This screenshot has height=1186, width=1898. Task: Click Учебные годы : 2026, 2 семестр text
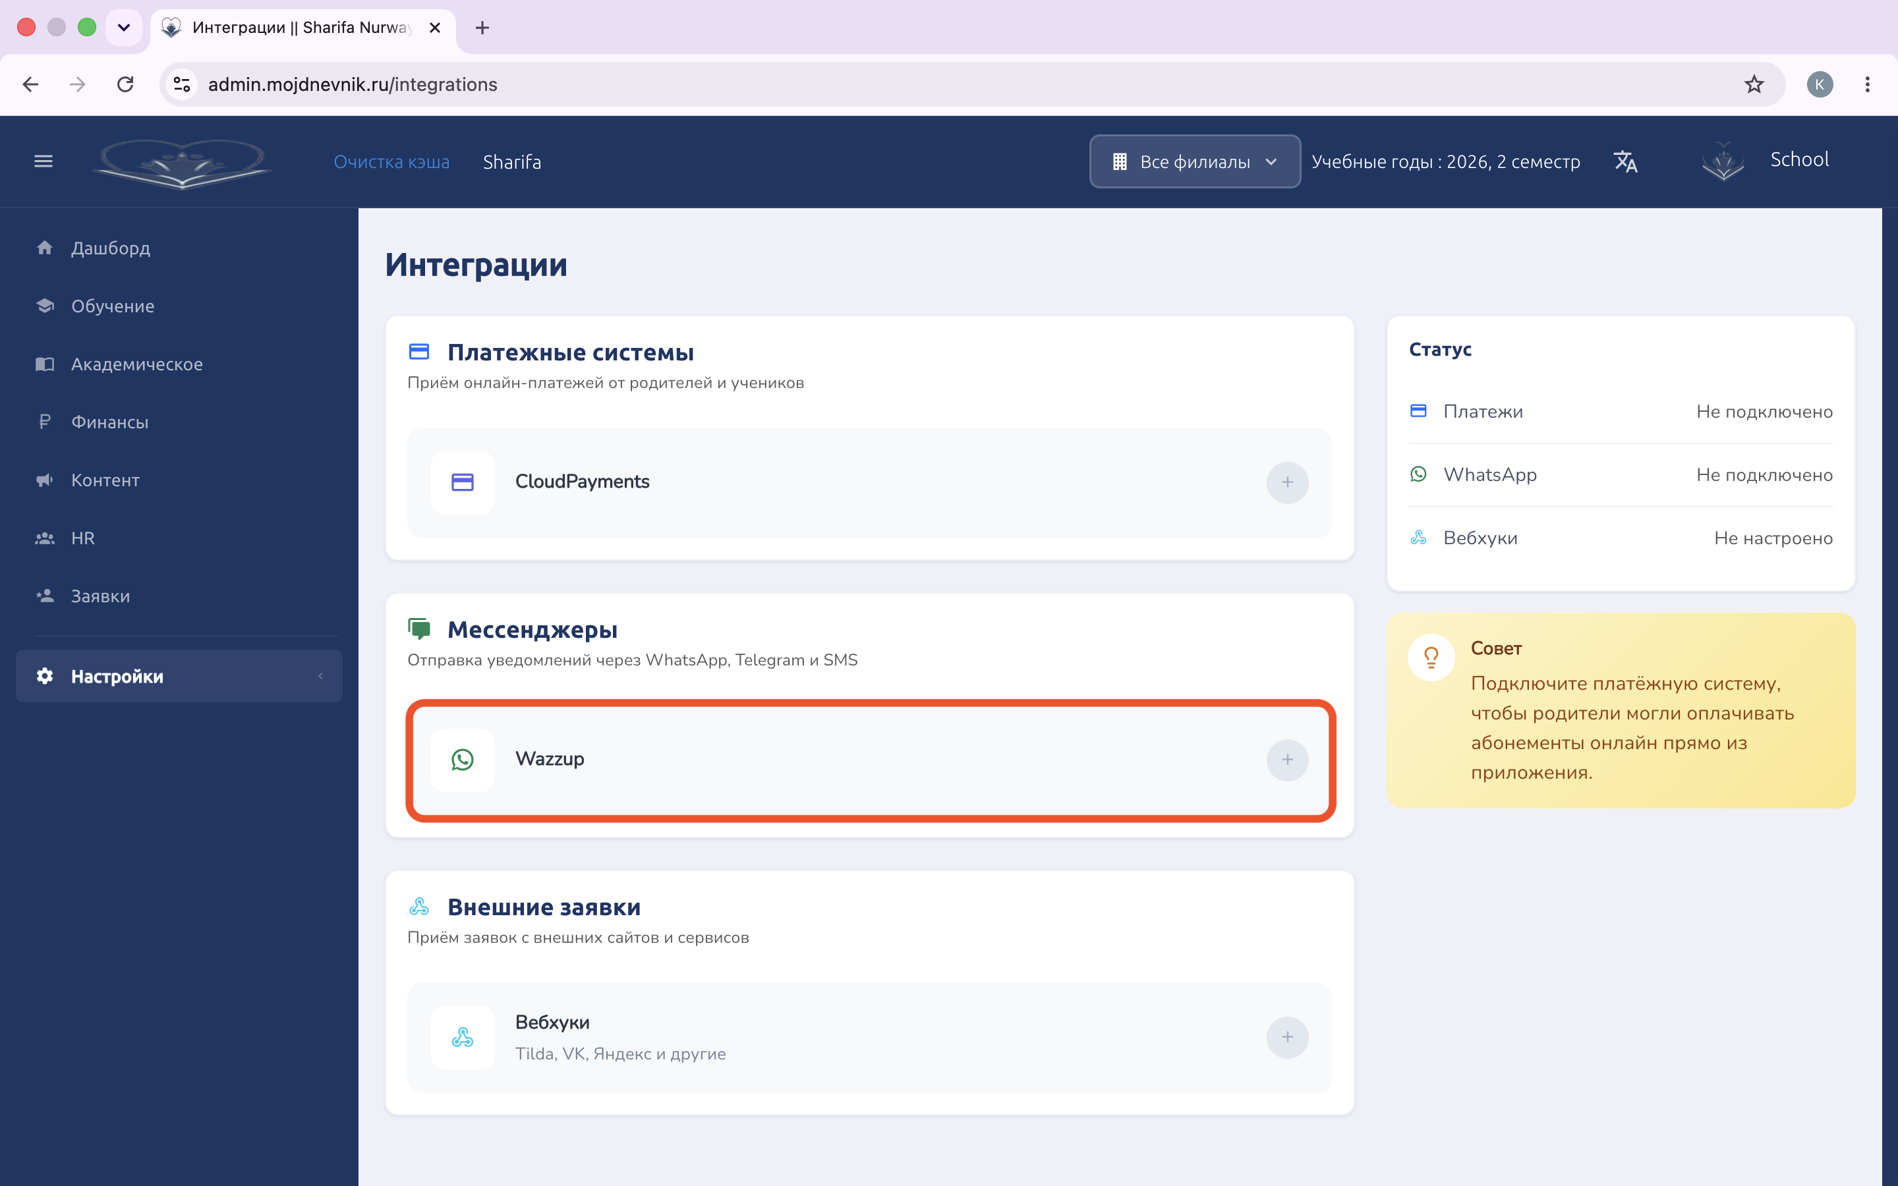(1445, 161)
